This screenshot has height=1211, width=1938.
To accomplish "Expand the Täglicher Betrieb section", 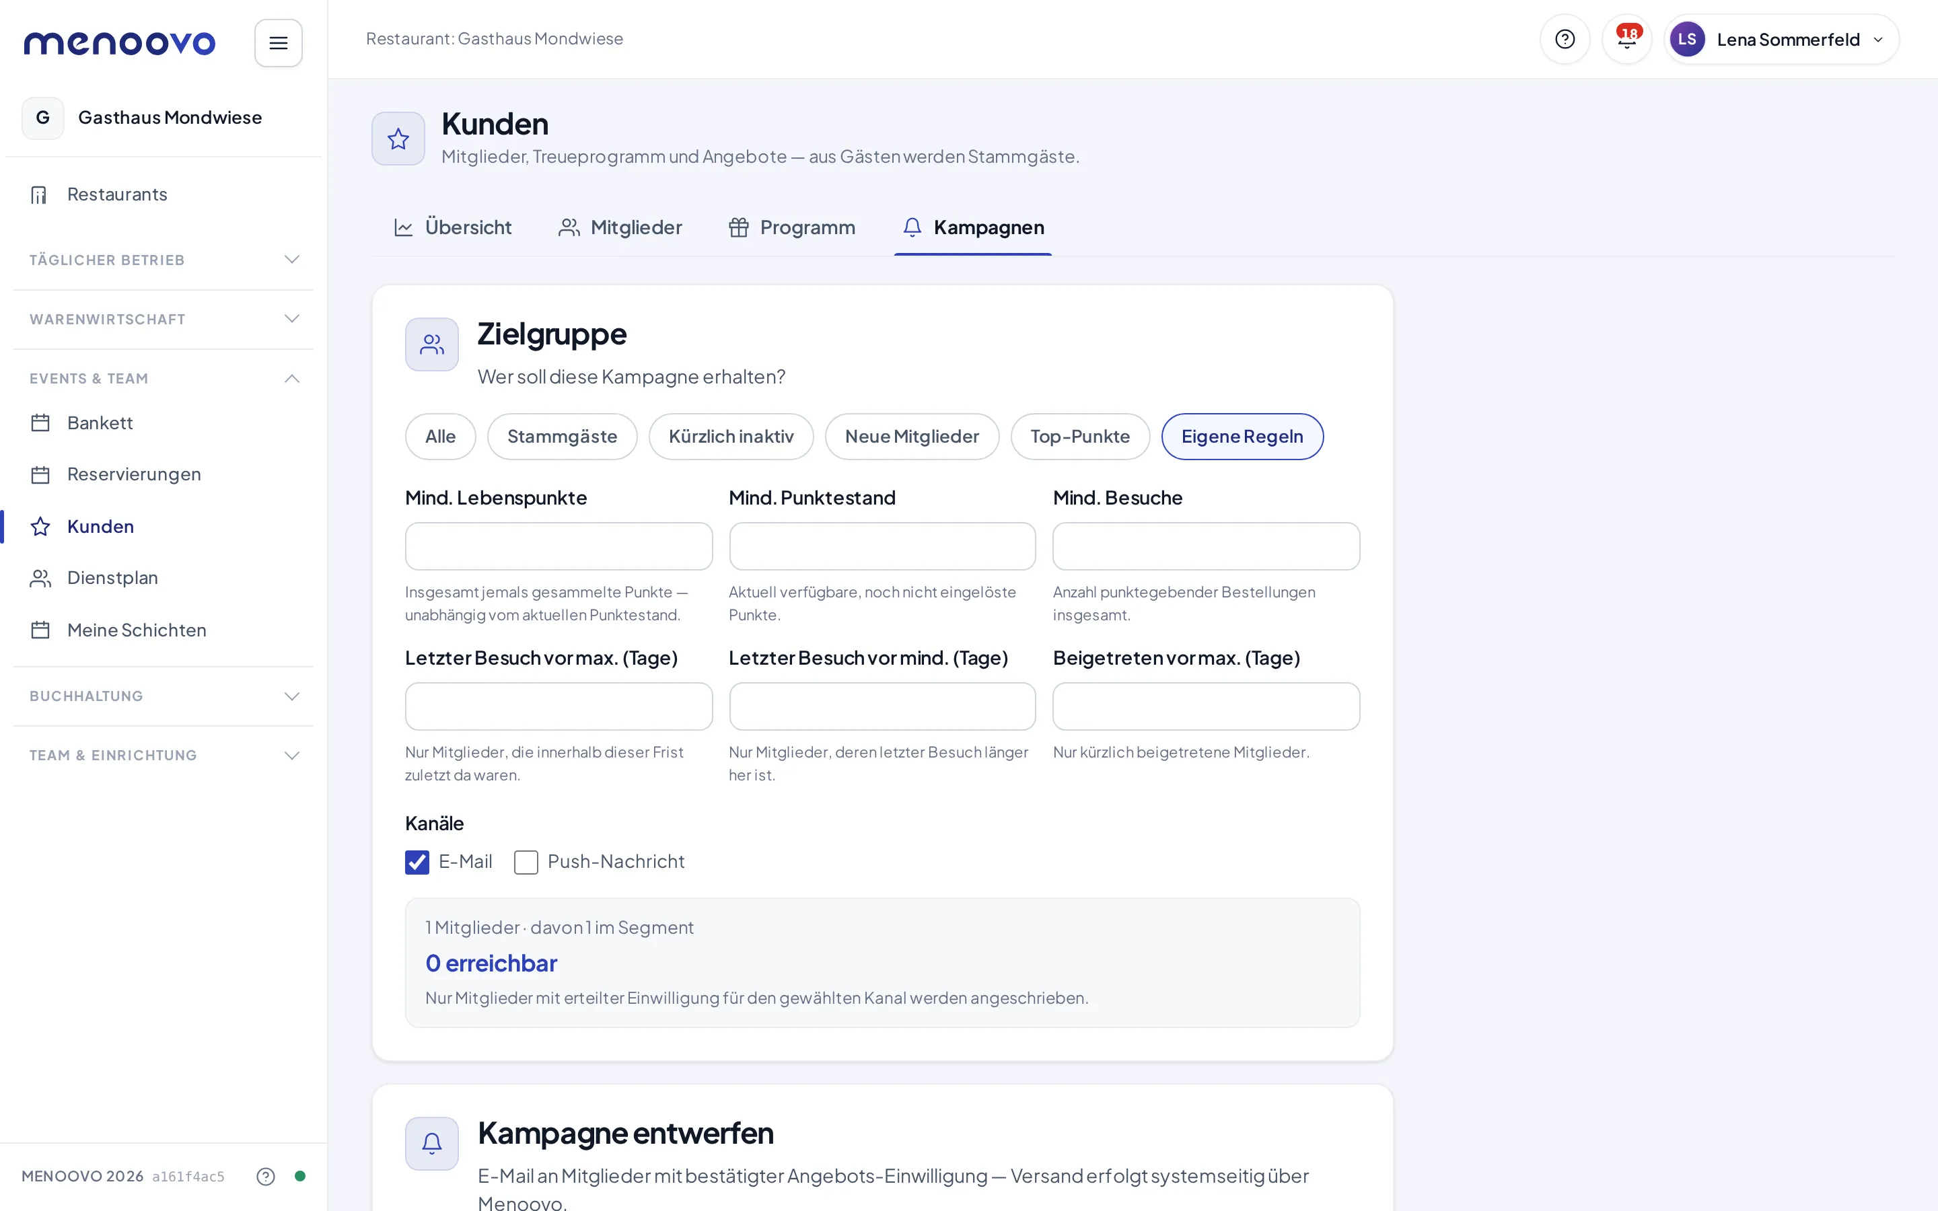I will point(164,260).
